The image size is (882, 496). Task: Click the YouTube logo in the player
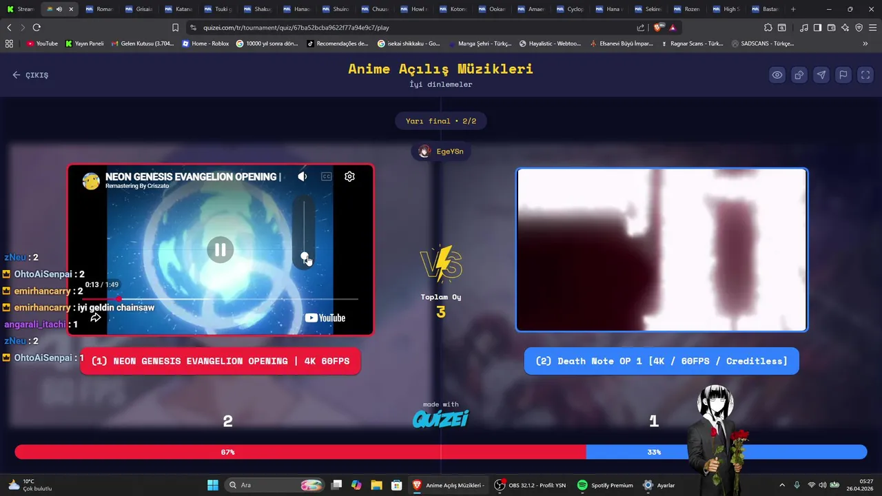pos(325,318)
